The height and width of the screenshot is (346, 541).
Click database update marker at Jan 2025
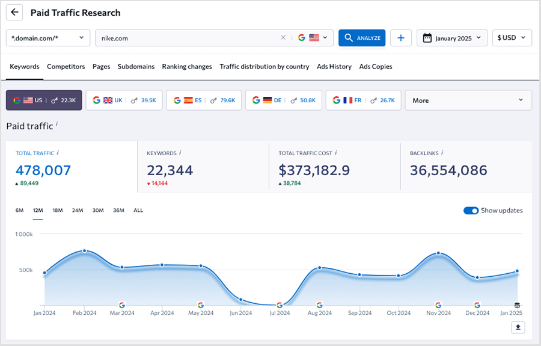[x=517, y=305]
